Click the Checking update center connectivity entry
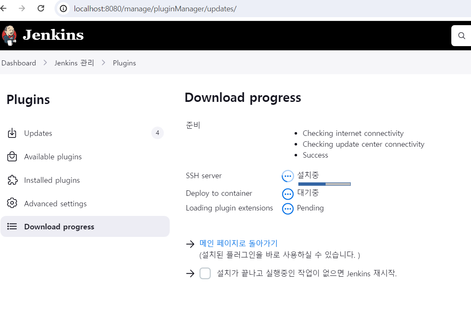The width and height of the screenshot is (471, 322). [x=363, y=144]
